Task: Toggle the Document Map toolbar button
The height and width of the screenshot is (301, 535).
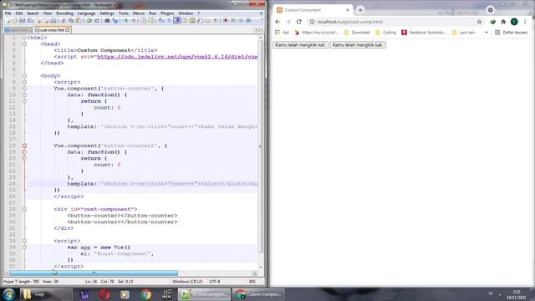Action: [x=192, y=21]
